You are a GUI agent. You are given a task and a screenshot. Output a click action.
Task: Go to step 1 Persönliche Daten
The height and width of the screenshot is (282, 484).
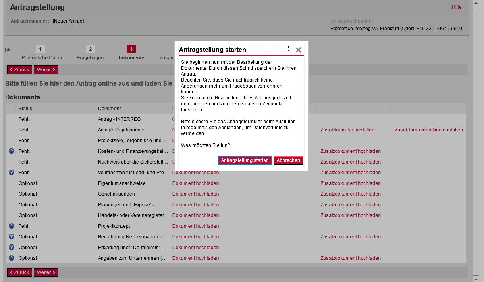(x=40, y=49)
